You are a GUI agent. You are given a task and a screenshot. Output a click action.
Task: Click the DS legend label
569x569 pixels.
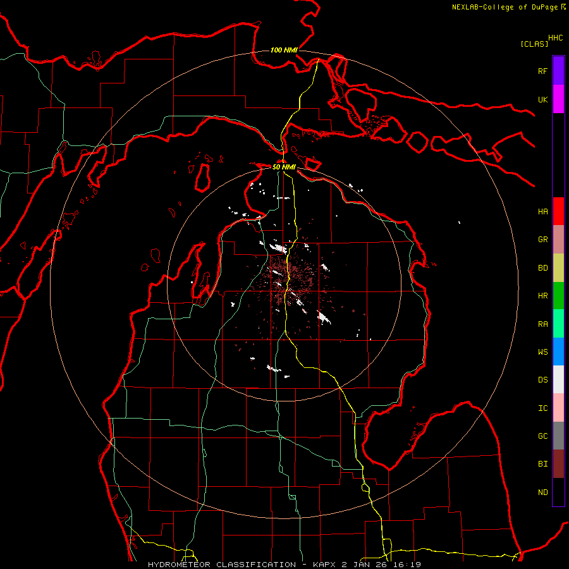pyautogui.click(x=542, y=380)
